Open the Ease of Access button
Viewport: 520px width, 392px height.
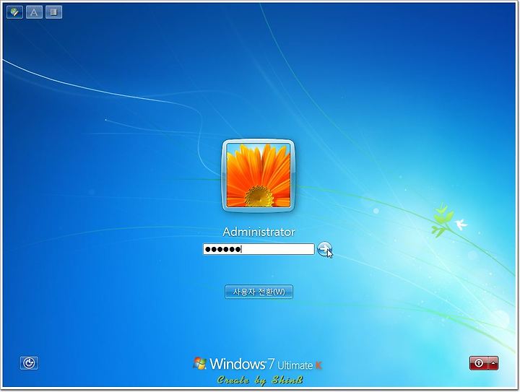(29, 363)
